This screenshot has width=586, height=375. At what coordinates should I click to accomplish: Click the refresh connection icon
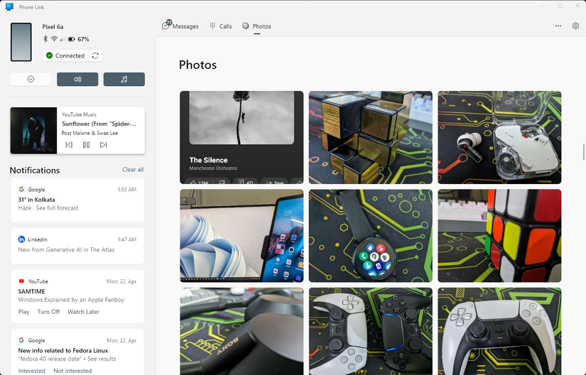tap(95, 55)
